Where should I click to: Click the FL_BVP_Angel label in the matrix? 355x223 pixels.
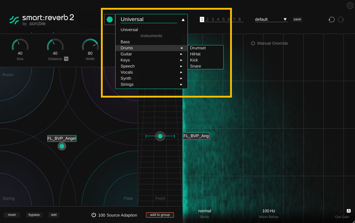pyautogui.click(x=62, y=138)
